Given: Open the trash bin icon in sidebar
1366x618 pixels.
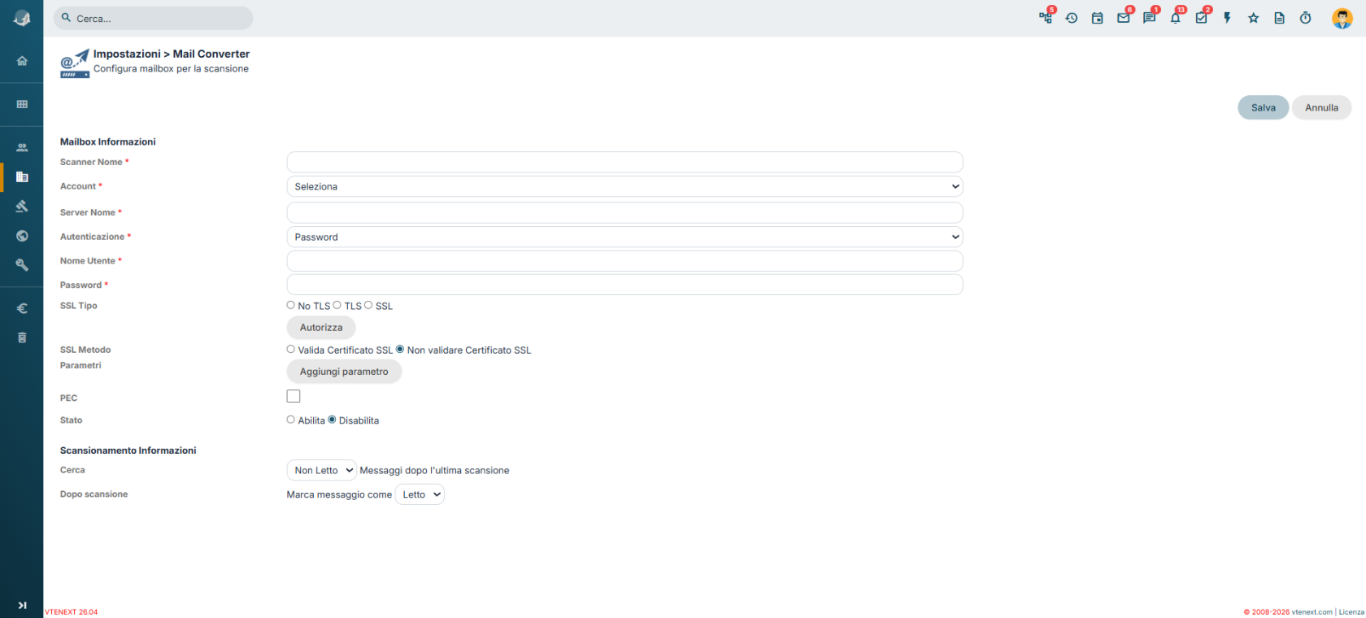Looking at the screenshot, I should 22,337.
